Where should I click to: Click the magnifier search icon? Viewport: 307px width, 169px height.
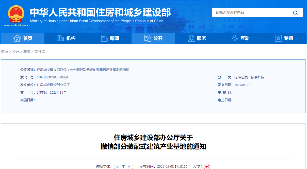click(295, 13)
